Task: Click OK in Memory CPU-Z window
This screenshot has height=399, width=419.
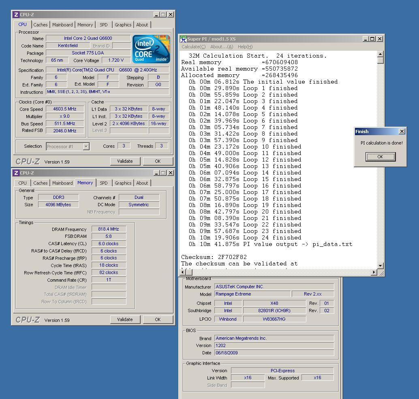Action: 158,319
